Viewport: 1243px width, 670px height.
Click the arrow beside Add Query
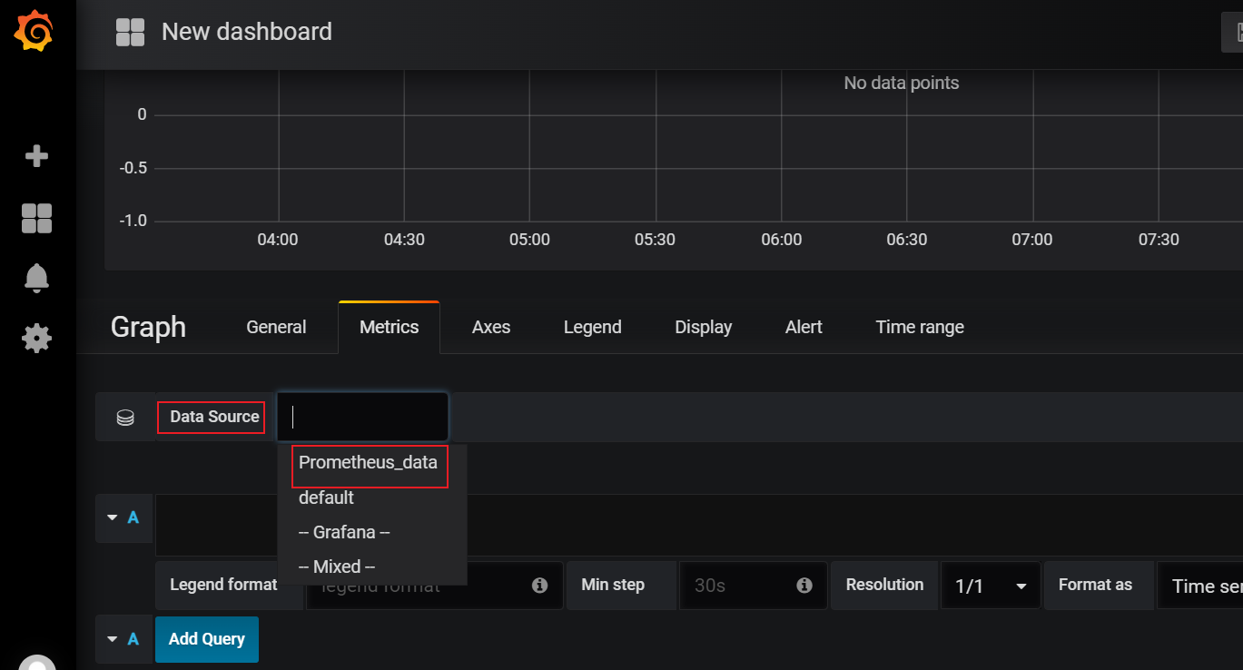pos(113,639)
